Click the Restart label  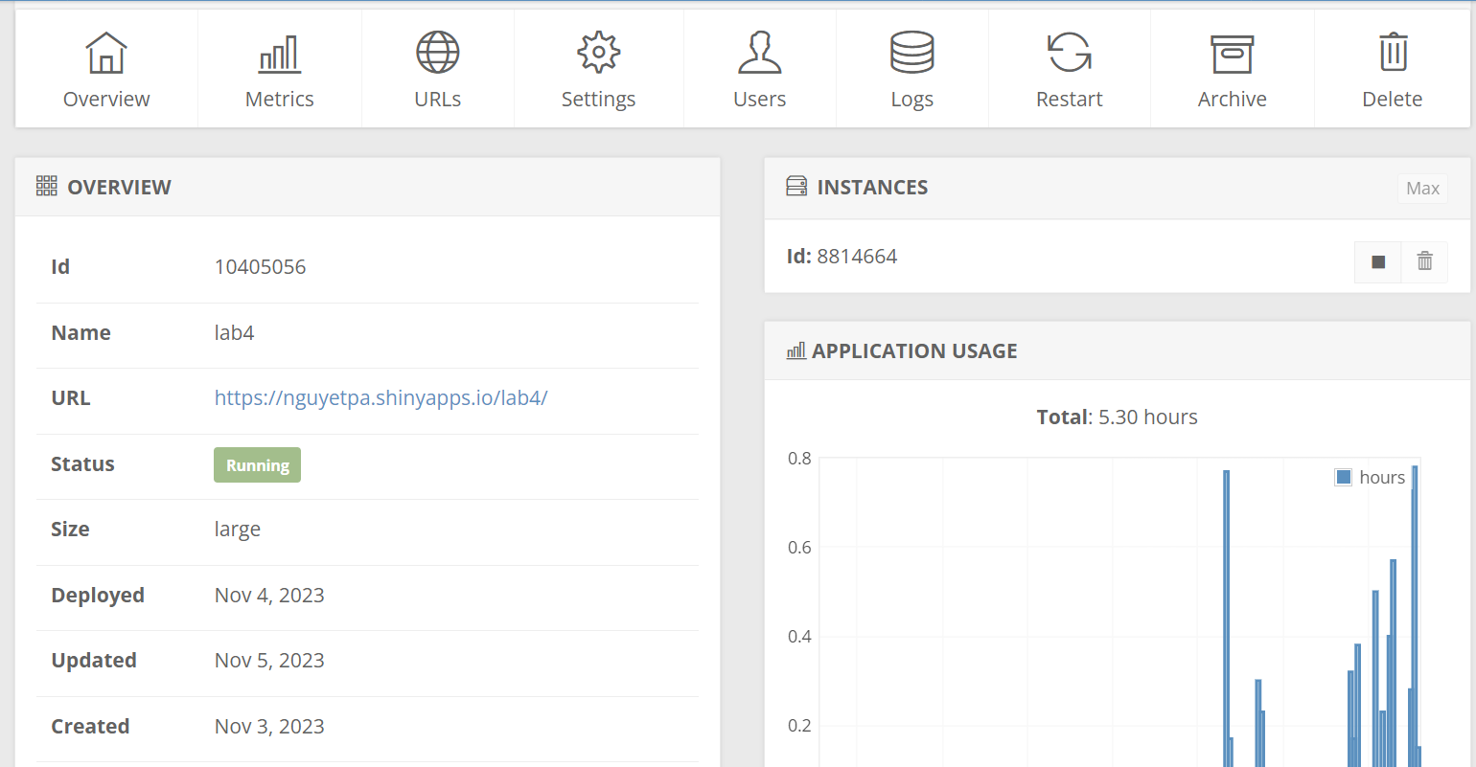pyautogui.click(x=1070, y=100)
